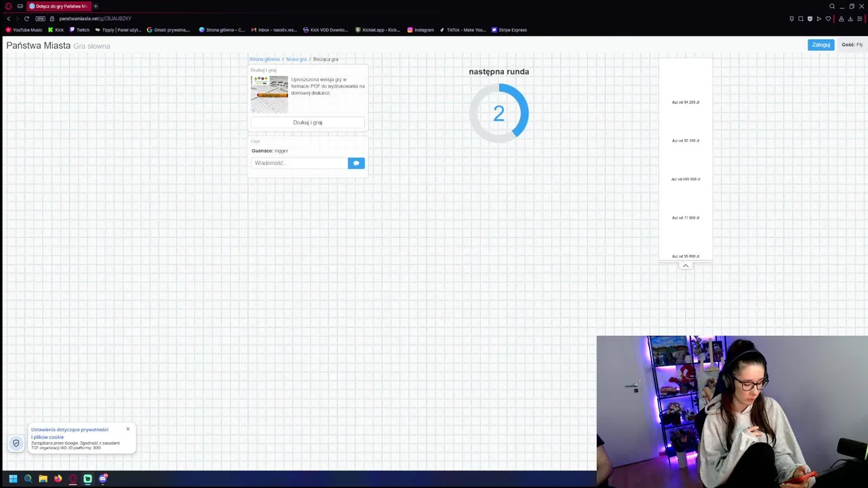Open File Explorer from the taskbar
Viewport: 868px width, 488px height.
(x=43, y=479)
